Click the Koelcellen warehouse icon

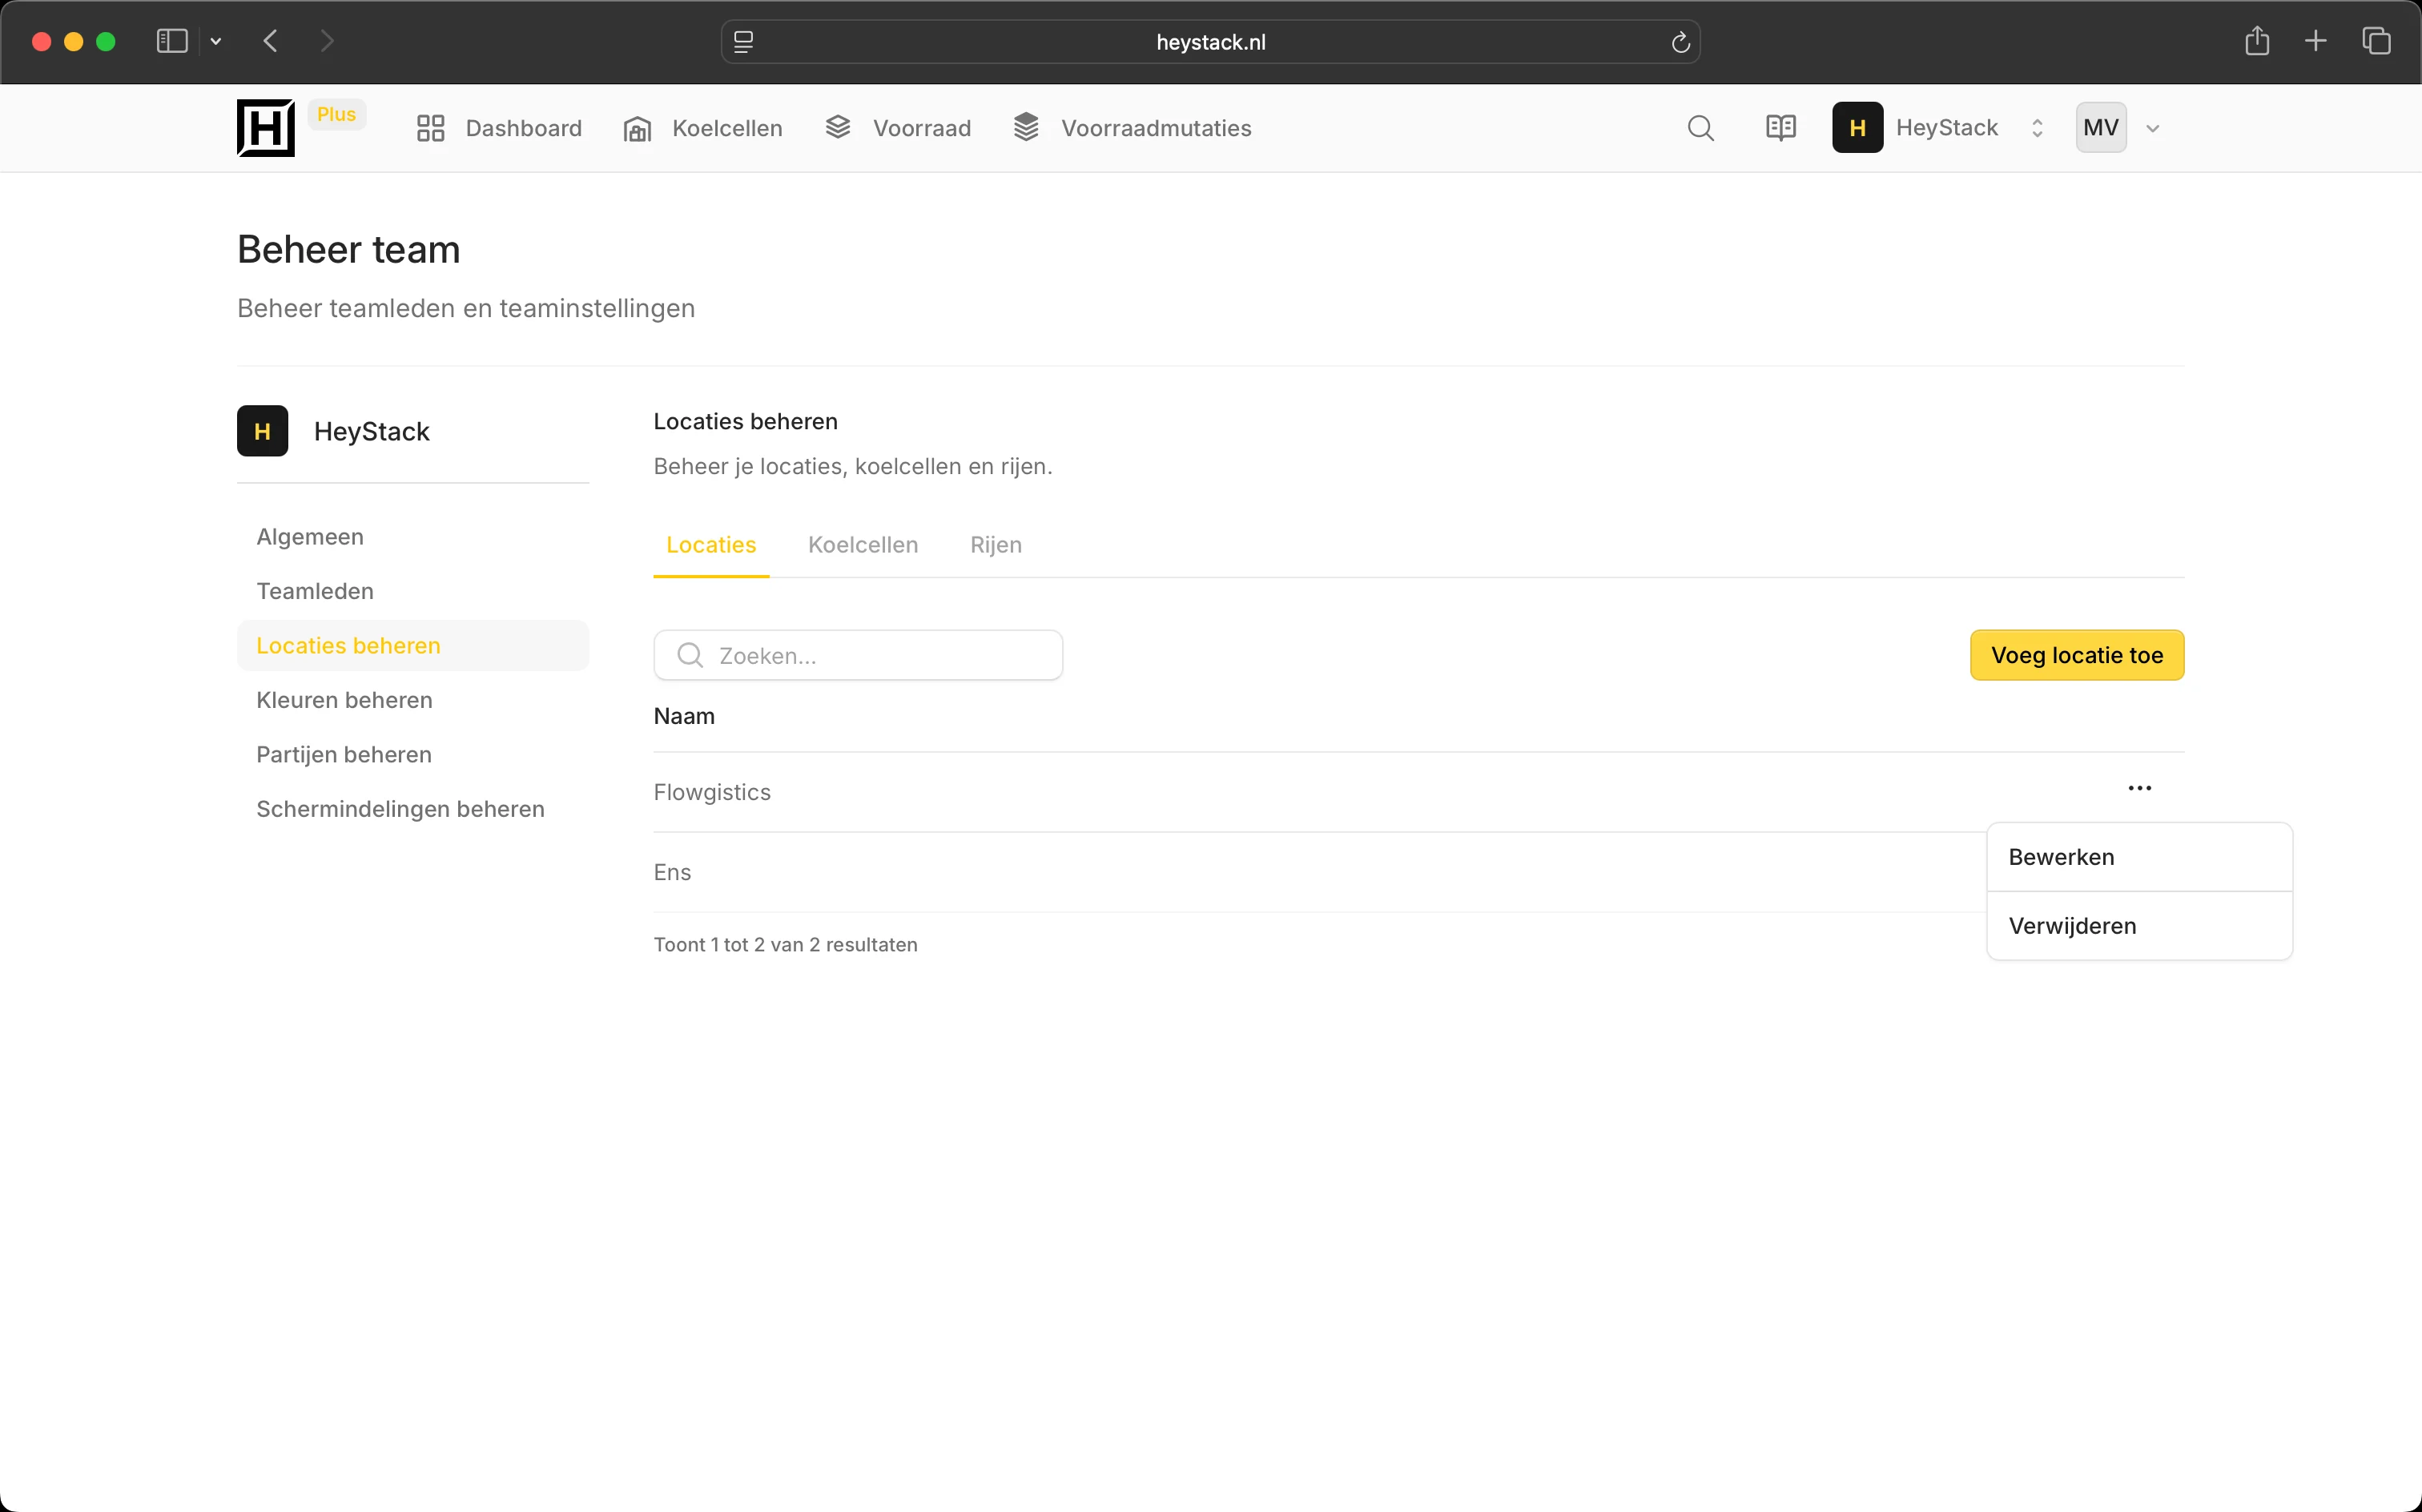coord(637,128)
